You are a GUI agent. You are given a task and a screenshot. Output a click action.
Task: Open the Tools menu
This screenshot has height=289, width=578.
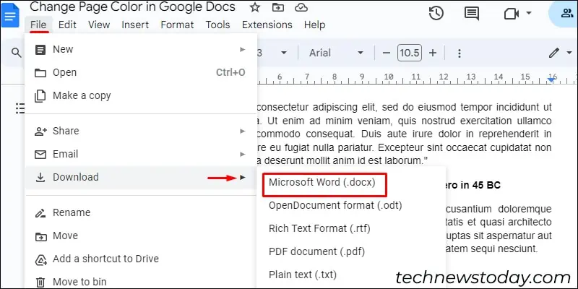[x=218, y=25]
